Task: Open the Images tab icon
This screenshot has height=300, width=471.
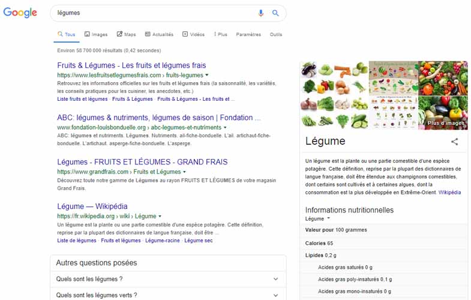Action: pos(87,34)
